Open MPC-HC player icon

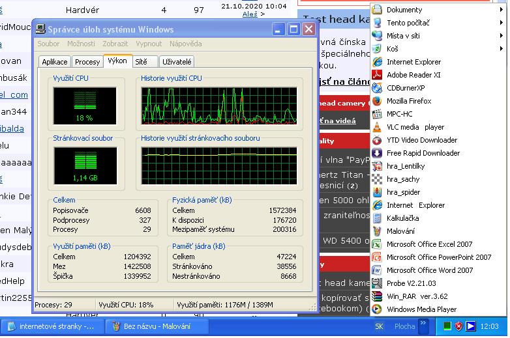tap(377, 114)
